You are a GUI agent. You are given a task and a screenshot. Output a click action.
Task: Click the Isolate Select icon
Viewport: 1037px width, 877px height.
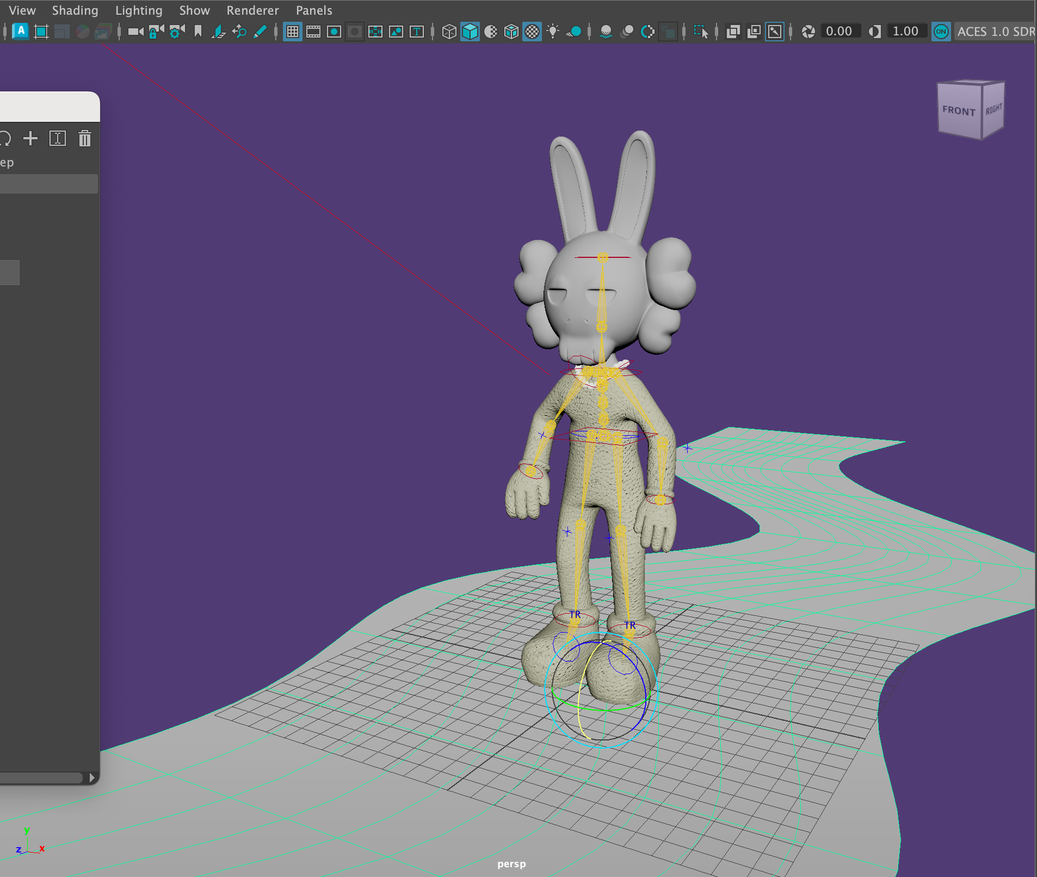[x=701, y=32]
